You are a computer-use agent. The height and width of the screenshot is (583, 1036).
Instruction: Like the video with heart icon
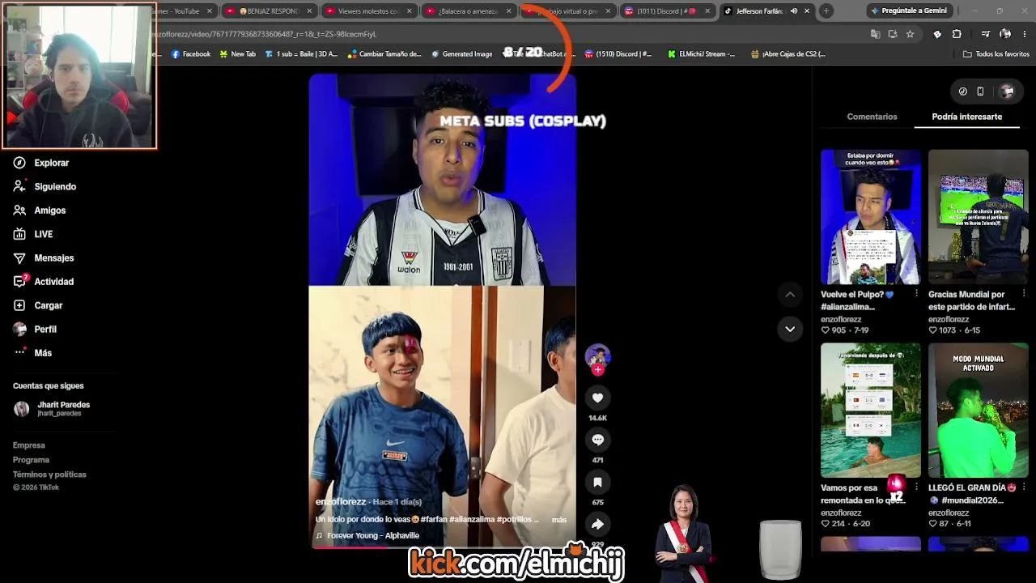[597, 398]
